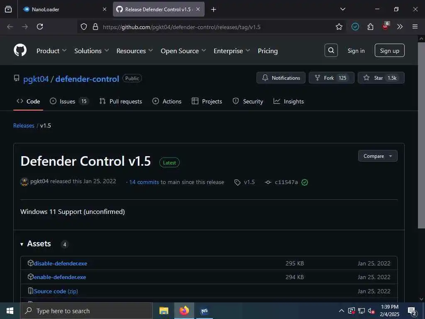List all tabs with the dropdown arrow
The width and height of the screenshot is (425, 319).
pos(342,9)
